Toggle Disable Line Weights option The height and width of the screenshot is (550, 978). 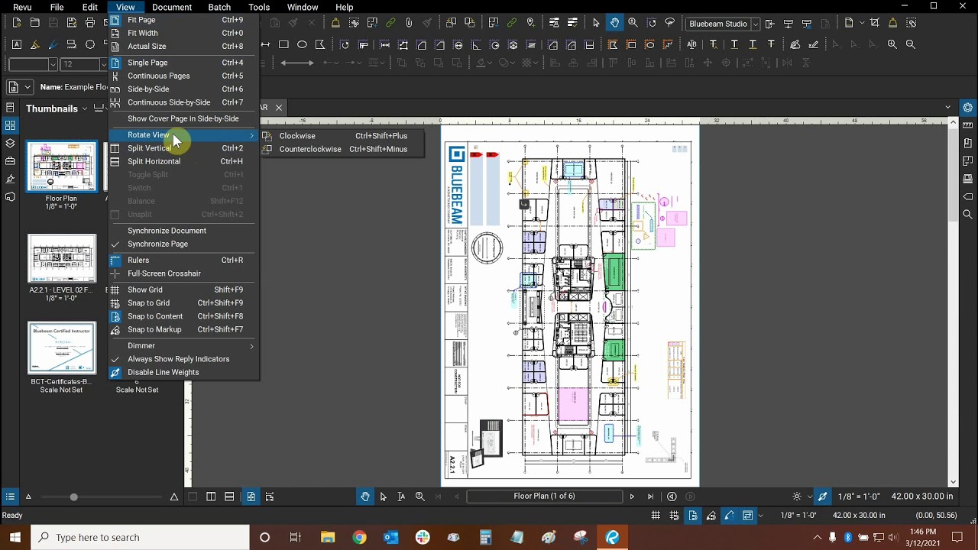click(x=183, y=372)
